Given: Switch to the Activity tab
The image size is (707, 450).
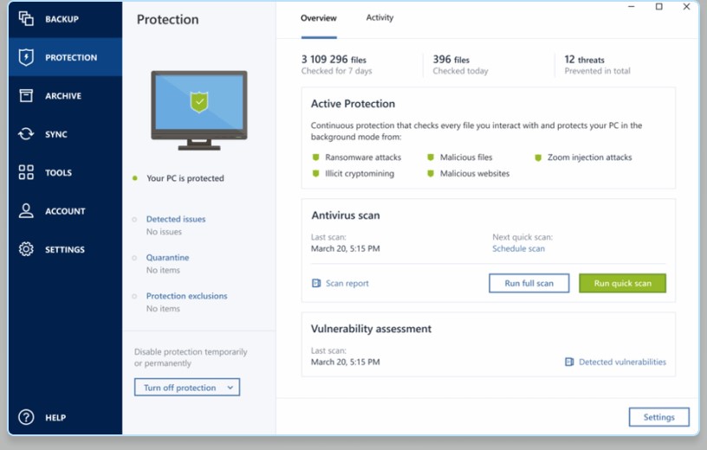Looking at the screenshot, I should 379,17.
